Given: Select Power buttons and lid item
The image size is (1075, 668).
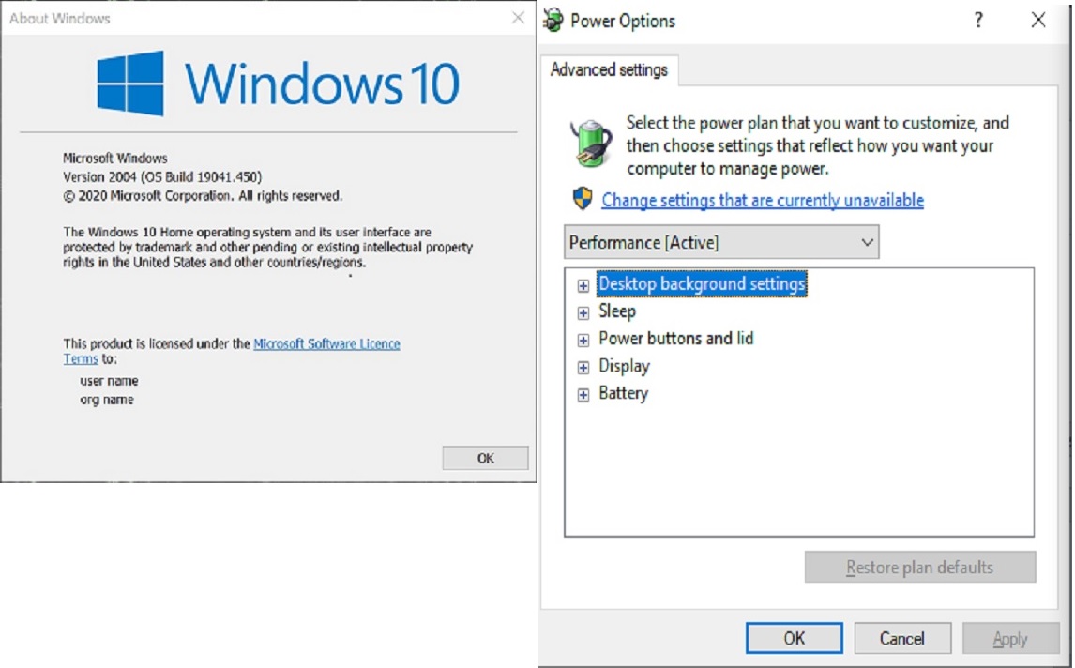Looking at the screenshot, I should pos(676,338).
